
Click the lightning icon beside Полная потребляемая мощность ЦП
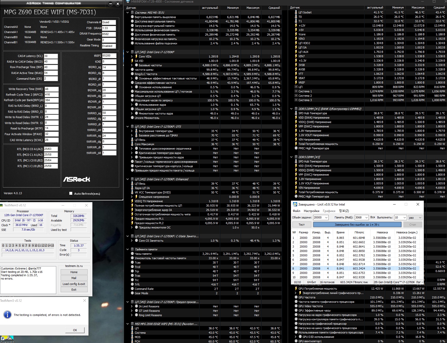[x=132, y=206]
